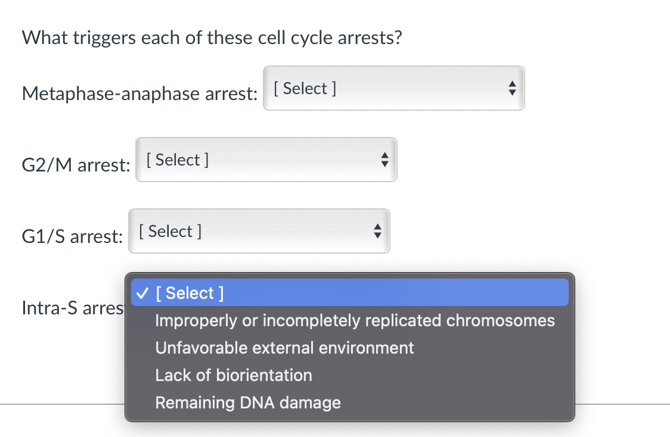This screenshot has height=437, width=670.
Task: Click the stepper arrows on G2/M dropdown
Action: pyautogui.click(x=384, y=160)
